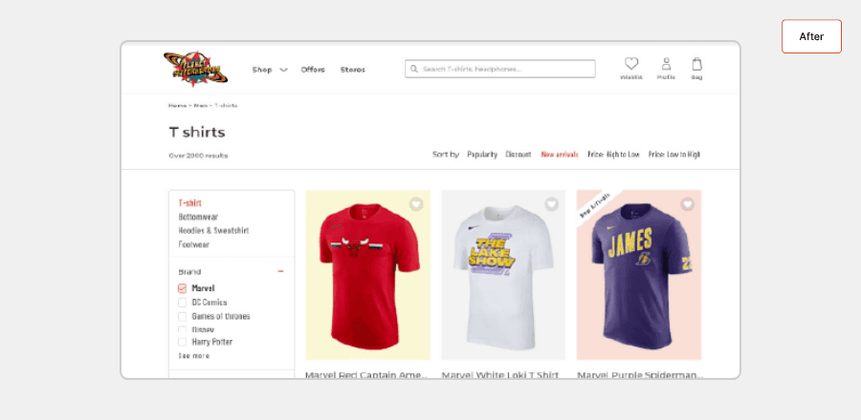This screenshot has width=861, height=420.
Task: Sort by Price: Low to High
Action: click(674, 155)
